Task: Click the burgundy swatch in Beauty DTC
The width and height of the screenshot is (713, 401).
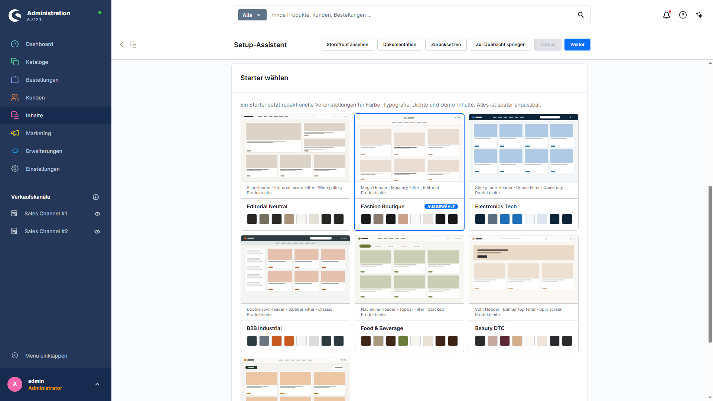Action: (x=505, y=341)
